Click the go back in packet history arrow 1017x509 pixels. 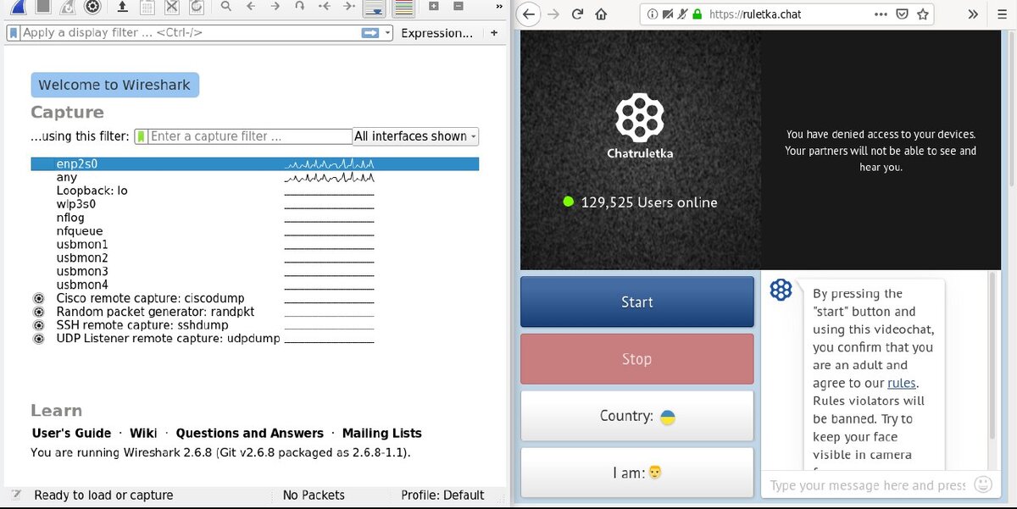pos(250,8)
